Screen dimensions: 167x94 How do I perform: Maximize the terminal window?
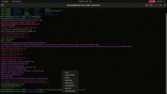click(x=160, y=5)
